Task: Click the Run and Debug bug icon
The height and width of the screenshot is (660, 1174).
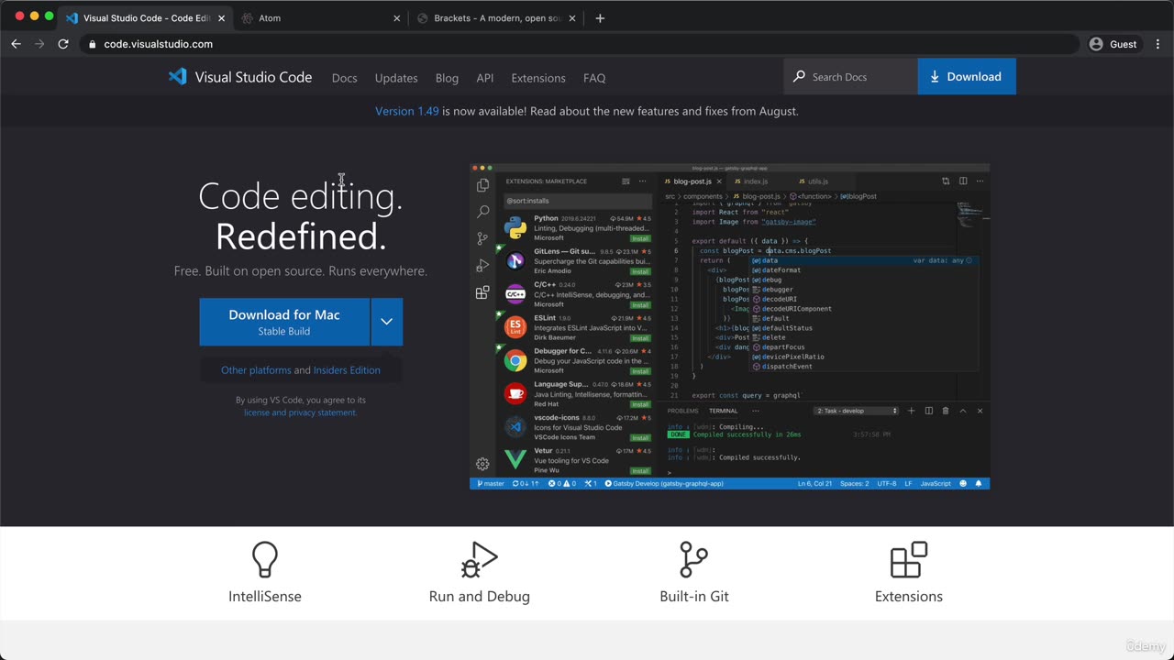Action: point(479,559)
